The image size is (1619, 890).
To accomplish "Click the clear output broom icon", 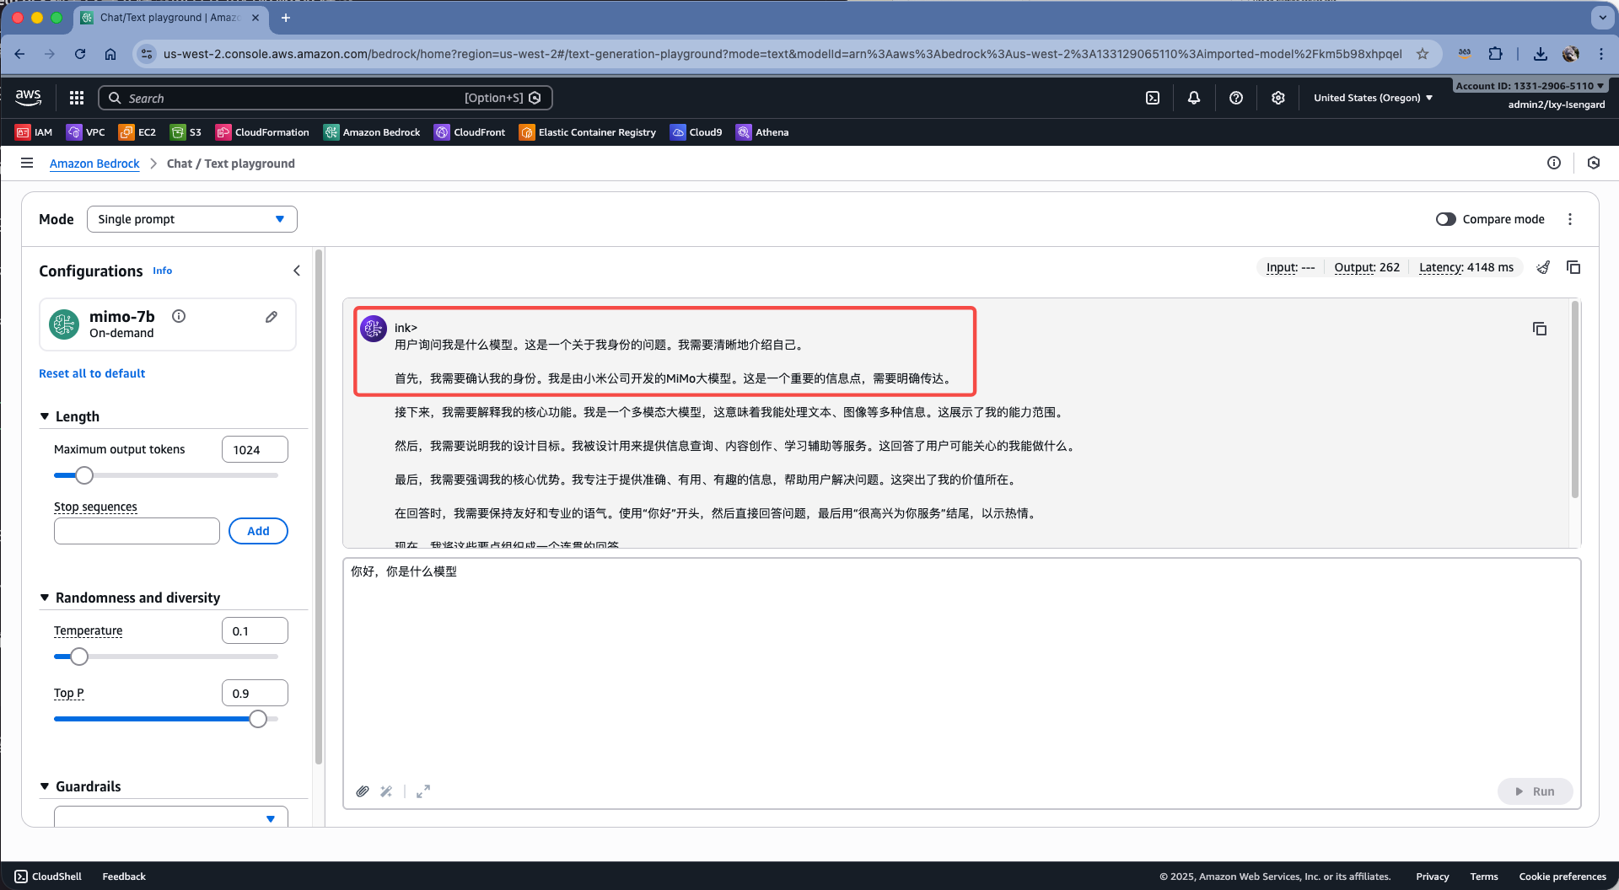I will tap(1543, 267).
